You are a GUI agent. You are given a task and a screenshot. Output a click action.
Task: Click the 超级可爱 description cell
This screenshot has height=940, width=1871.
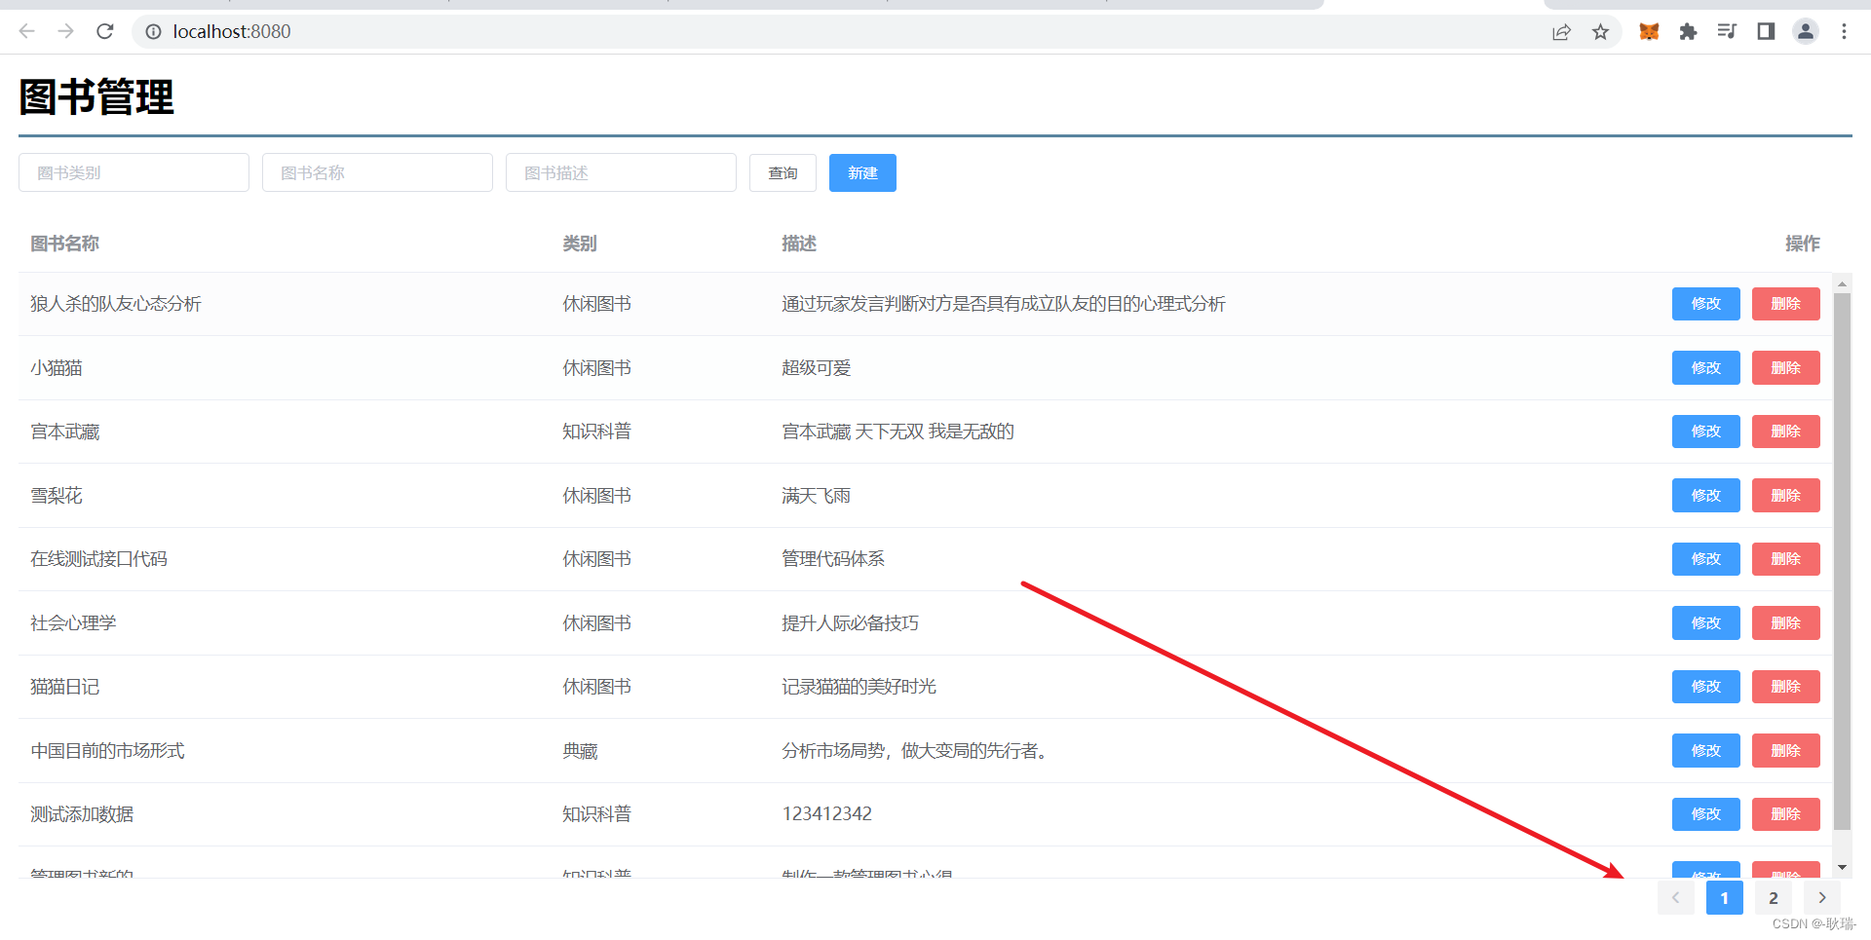(x=817, y=368)
